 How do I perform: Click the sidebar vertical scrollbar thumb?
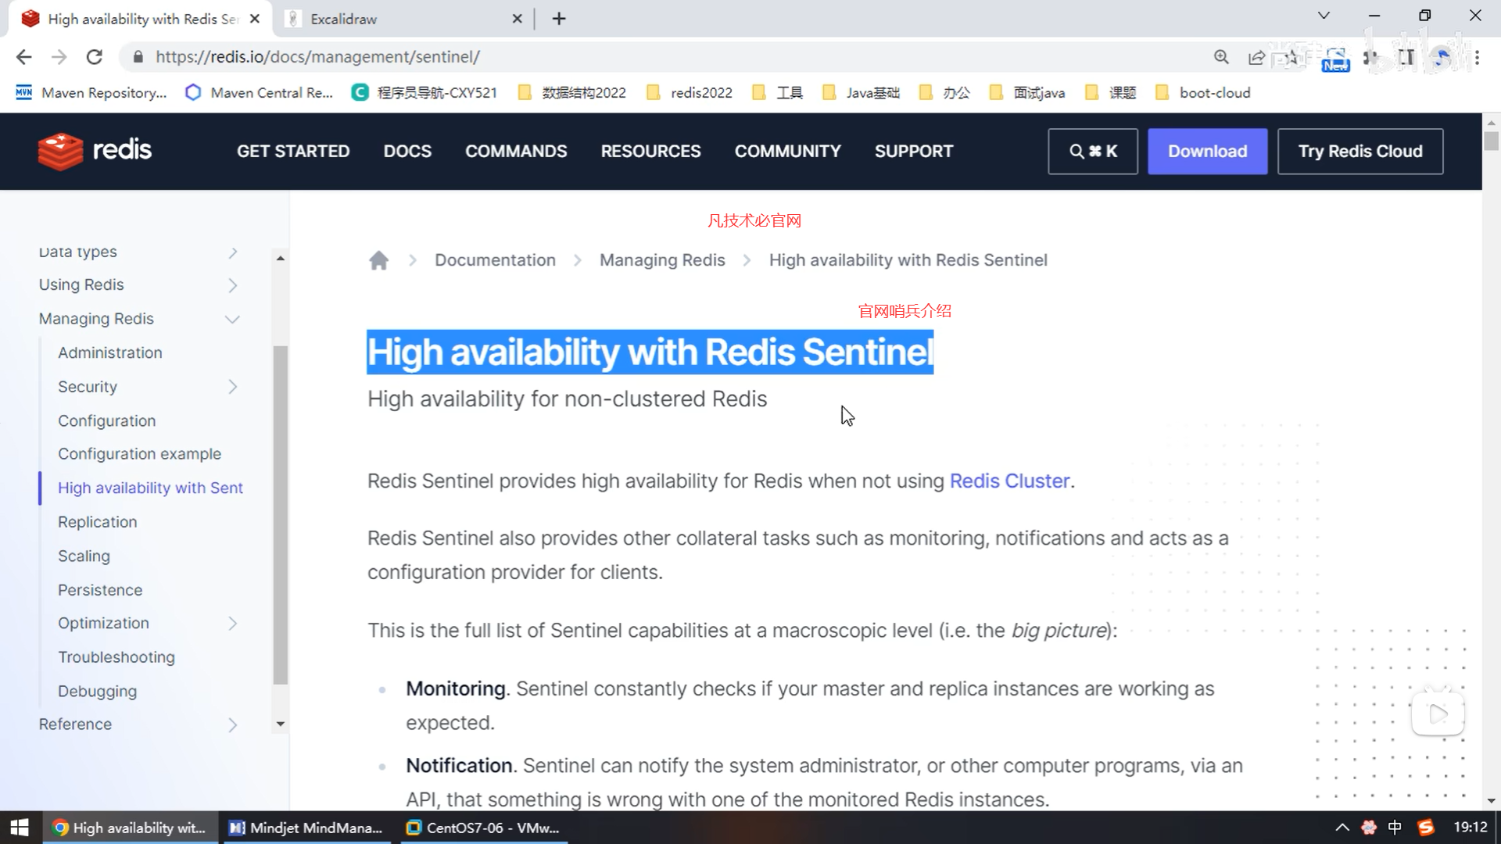(280, 516)
